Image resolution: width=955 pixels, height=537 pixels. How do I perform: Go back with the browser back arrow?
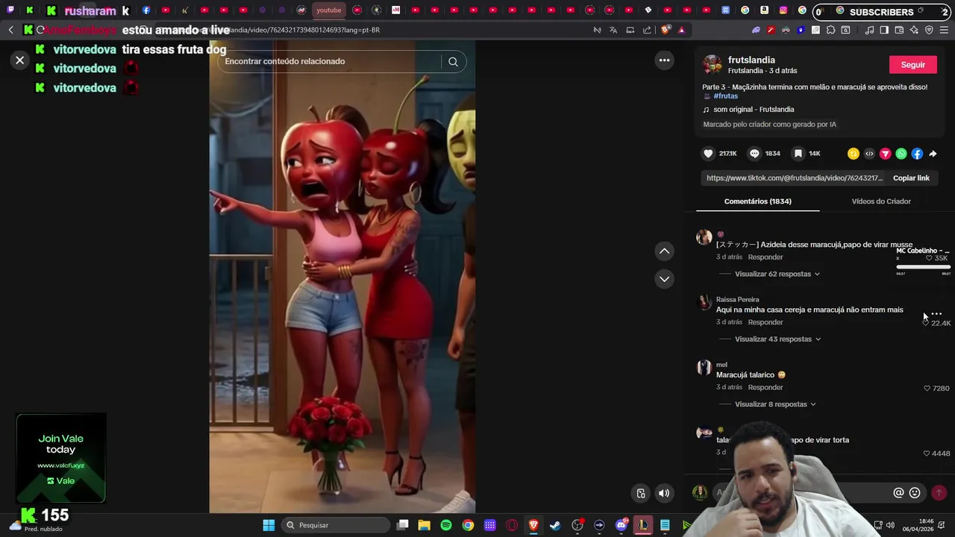11,30
